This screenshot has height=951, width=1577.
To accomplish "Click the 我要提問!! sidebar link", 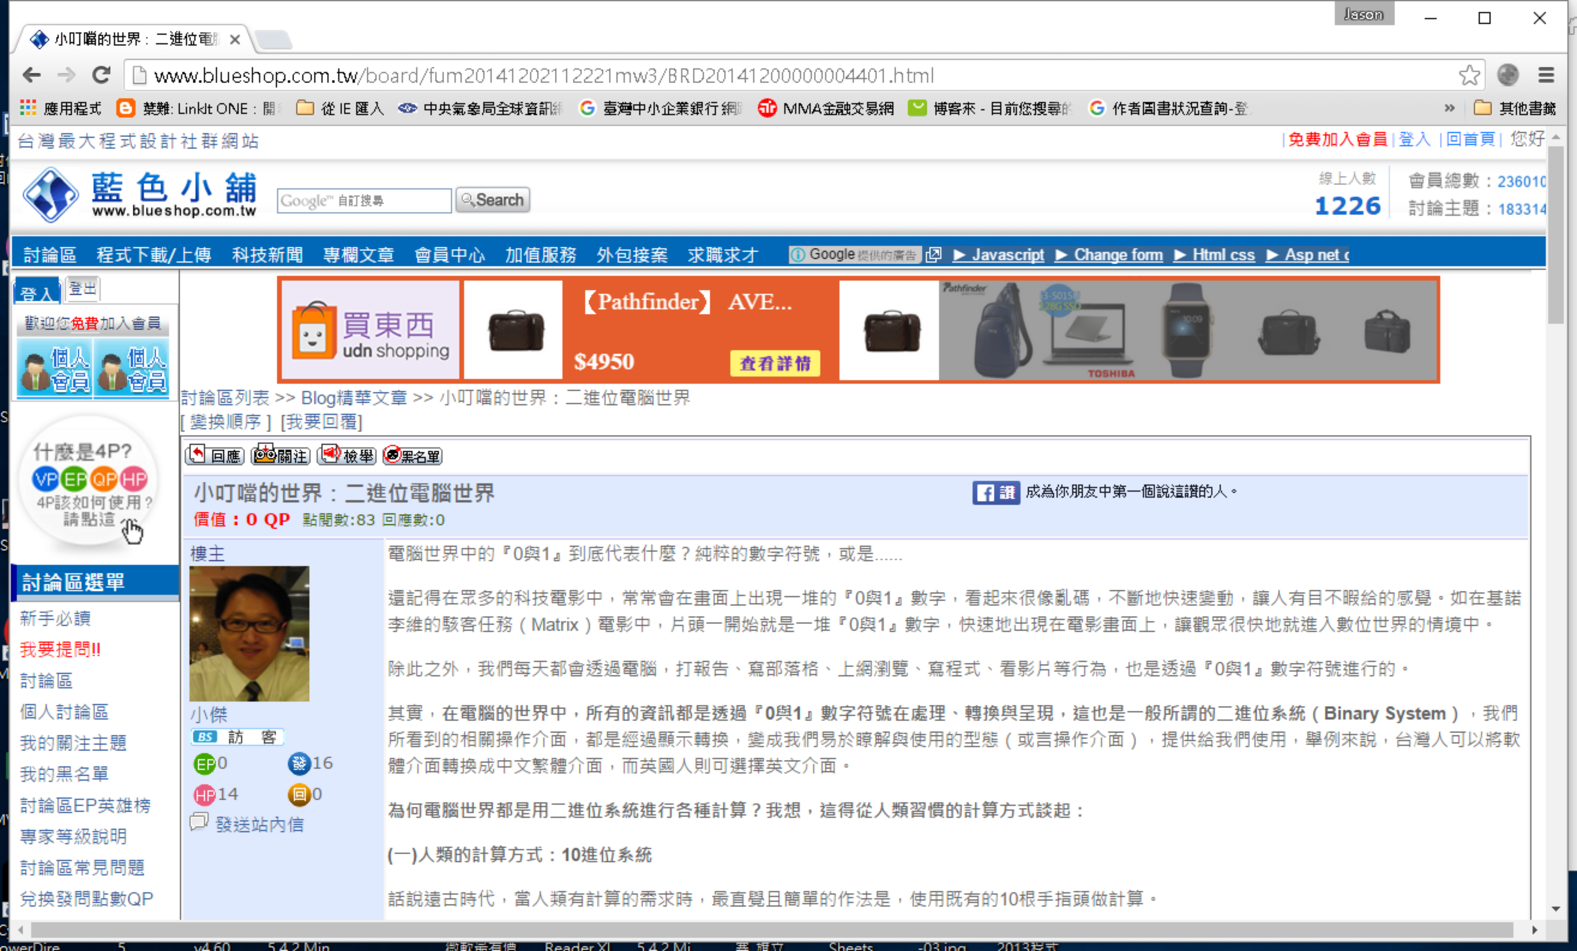I will click(x=60, y=650).
